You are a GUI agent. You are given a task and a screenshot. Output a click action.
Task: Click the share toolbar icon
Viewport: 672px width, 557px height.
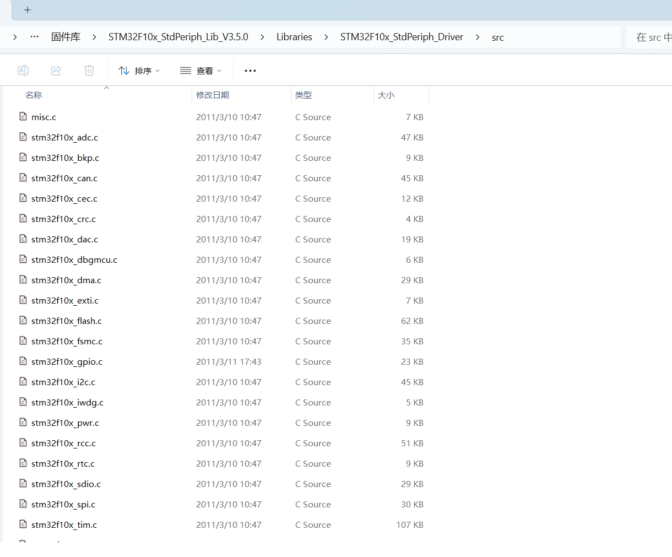click(56, 71)
